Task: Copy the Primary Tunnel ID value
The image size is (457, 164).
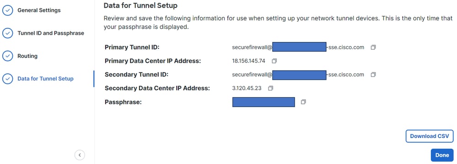Action: (x=373, y=47)
